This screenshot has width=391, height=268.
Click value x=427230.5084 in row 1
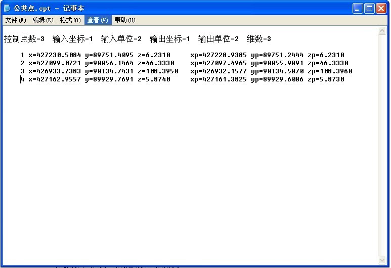(55, 55)
